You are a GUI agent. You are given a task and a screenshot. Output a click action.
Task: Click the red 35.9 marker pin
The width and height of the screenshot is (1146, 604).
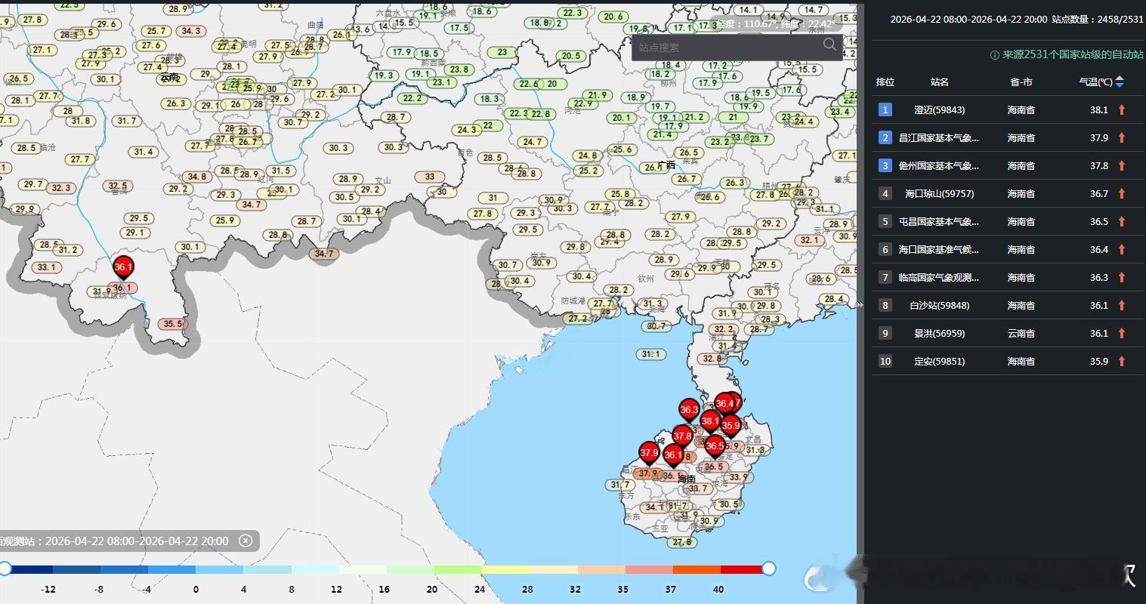tap(731, 426)
